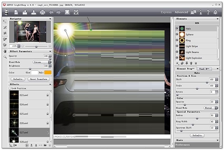Screen dimensions: 224x150
Task: Toggle visibility eye of Light Explosion element
Action: [177, 58]
